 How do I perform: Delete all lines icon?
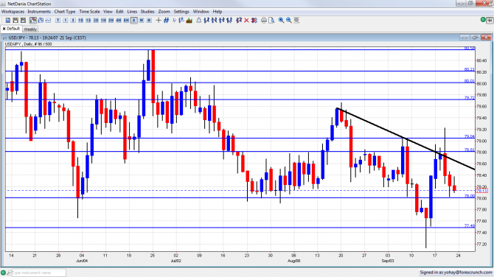pos(254,21)
